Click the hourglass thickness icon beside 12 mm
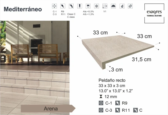This screenshot has width=168, height=115. 101,97
